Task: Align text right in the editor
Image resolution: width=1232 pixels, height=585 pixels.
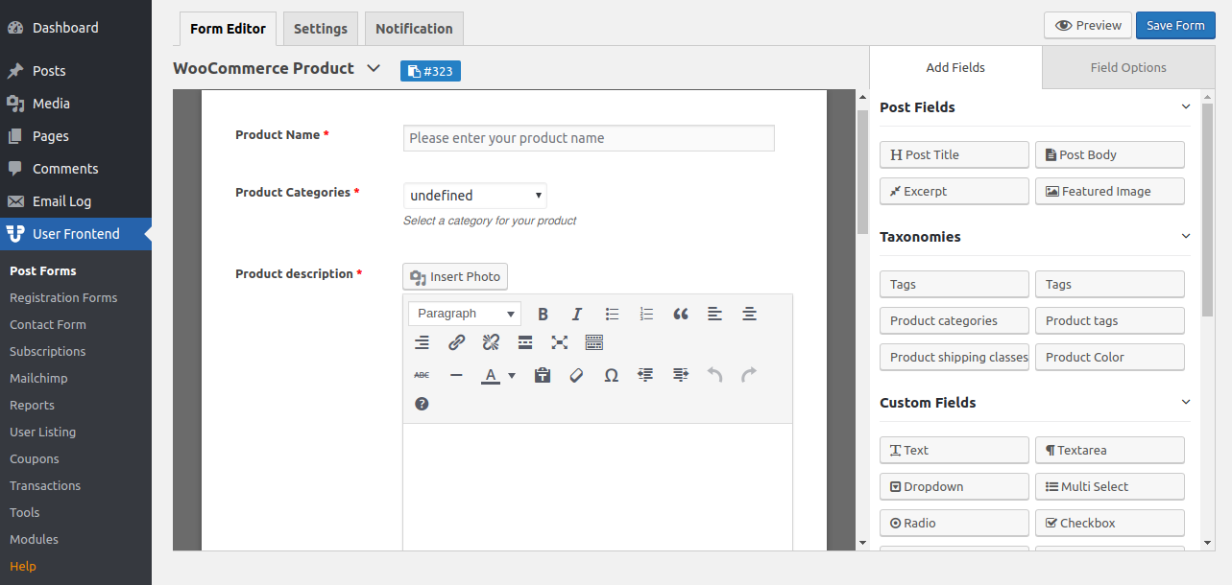Action: pyautogui.click(x=422, y=342)
